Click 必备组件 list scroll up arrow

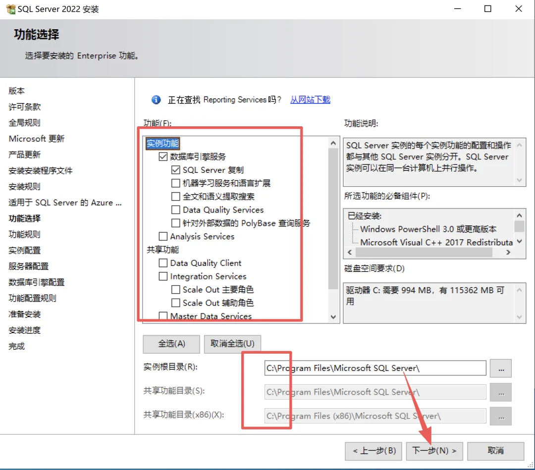tap(519, 215)
